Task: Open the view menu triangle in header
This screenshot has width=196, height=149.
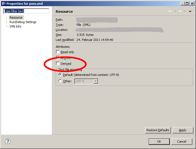Action: click(190, 11)
